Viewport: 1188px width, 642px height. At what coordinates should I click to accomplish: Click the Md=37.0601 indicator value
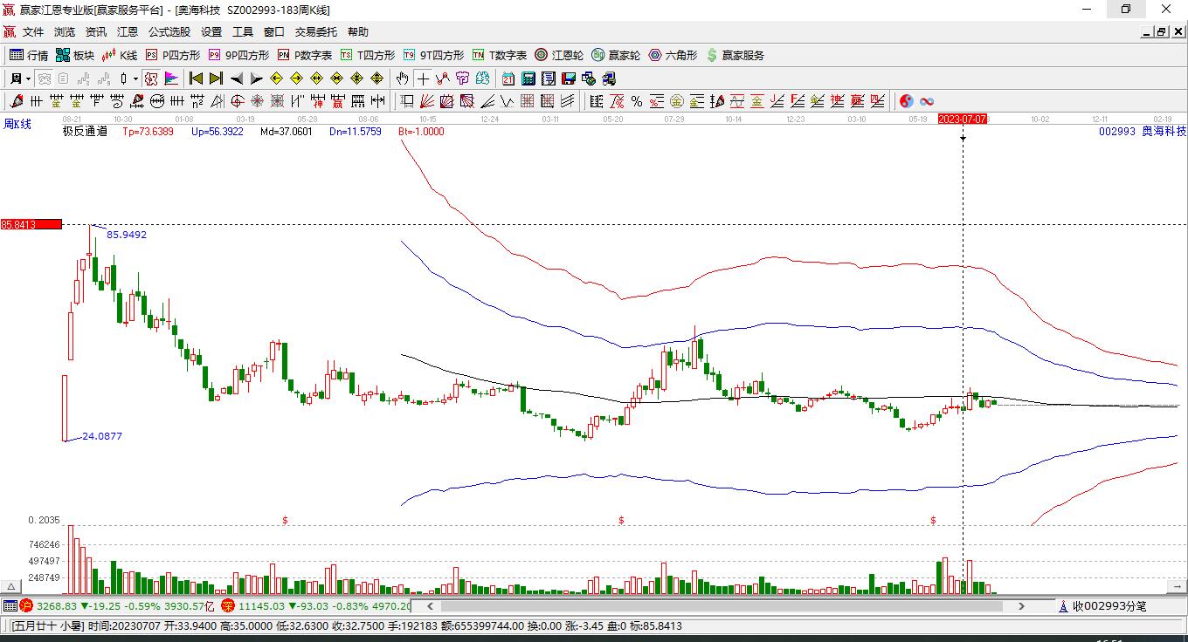(286, 132)
